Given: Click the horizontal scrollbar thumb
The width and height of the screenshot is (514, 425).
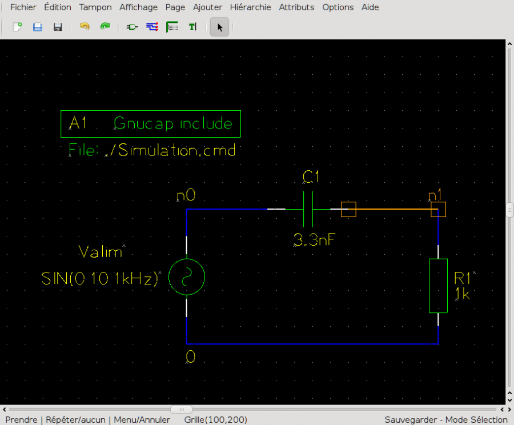Looking at the screenshot, I should tap(181, 409).
